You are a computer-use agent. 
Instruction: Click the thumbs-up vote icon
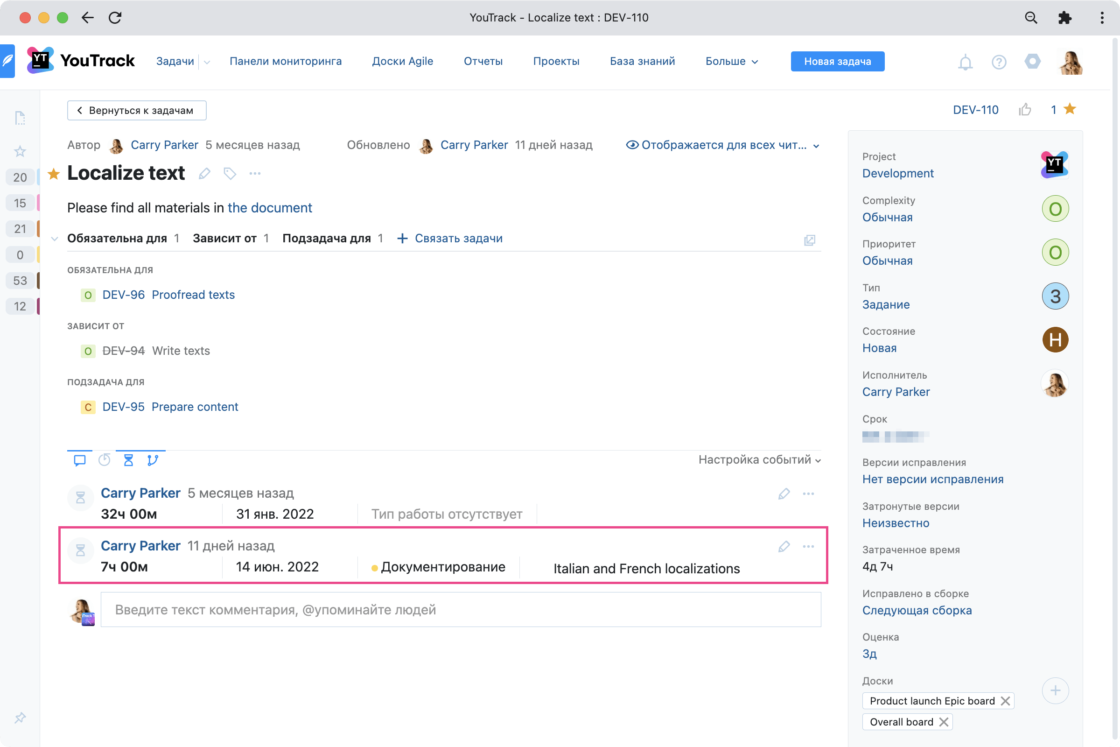1025,110
